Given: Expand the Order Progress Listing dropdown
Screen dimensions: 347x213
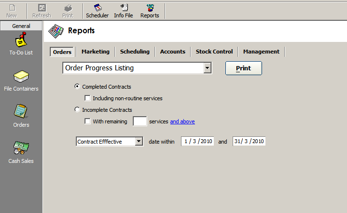Looking at the screenshot, I should coord(208,68).
